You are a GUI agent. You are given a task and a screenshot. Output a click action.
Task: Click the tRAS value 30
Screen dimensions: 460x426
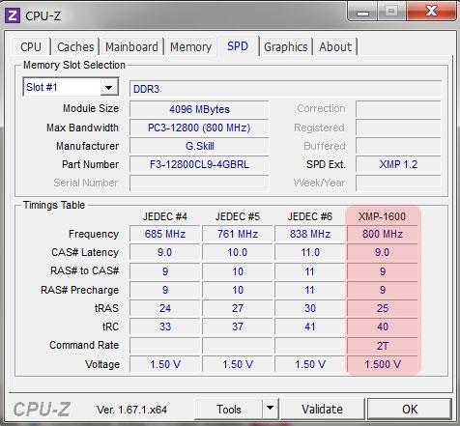point(310,308)
